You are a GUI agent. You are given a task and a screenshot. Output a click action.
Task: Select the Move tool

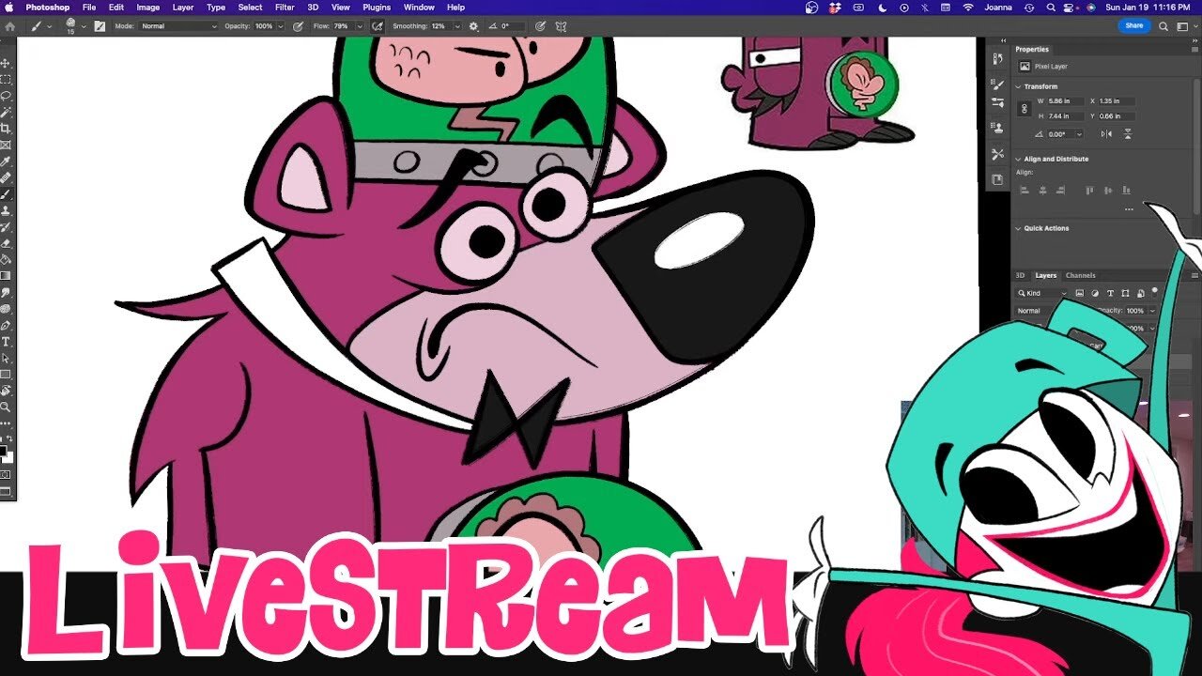(6, 64)
